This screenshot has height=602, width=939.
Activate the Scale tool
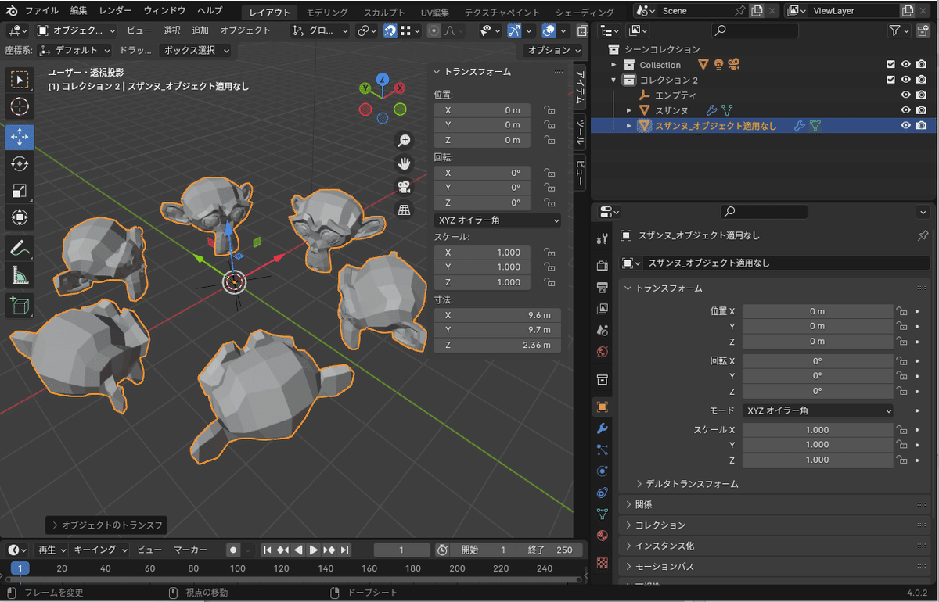(20, 190)
